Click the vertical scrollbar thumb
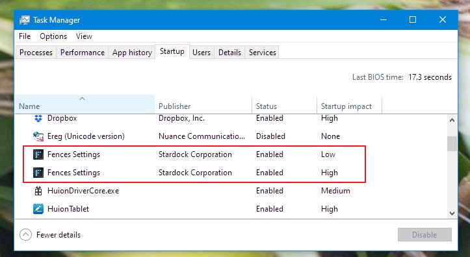Image resolution: width=470 pixels, height=257 pixels. 452,144
